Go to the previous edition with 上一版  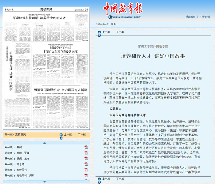click(x=68, y=134)
